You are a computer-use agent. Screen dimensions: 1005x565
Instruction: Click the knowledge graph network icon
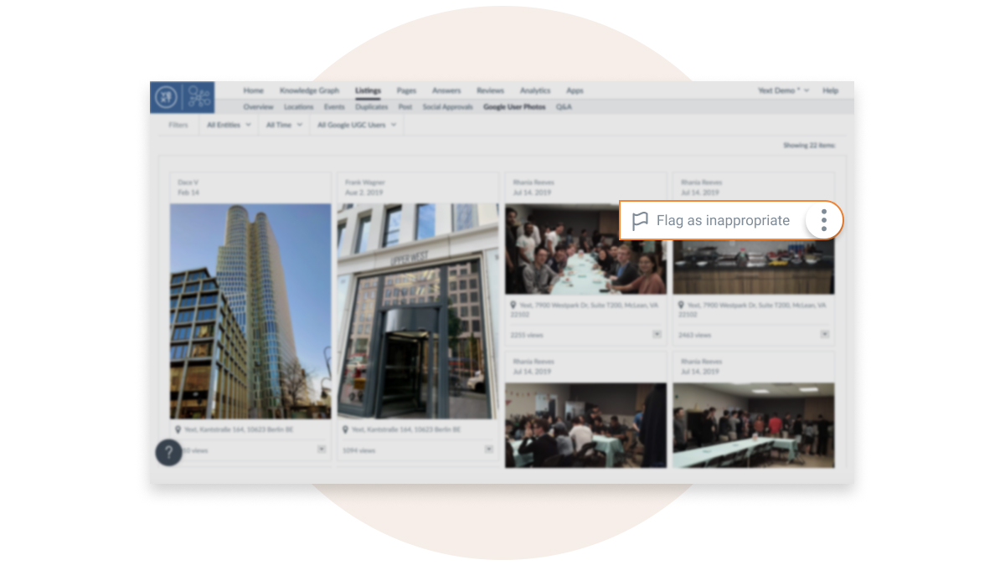(x=198, y=97)
